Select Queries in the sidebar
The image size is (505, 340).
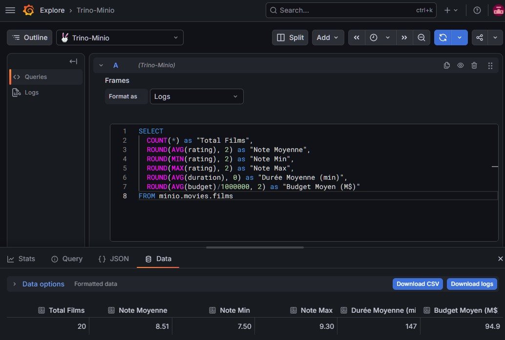[46, 77]
